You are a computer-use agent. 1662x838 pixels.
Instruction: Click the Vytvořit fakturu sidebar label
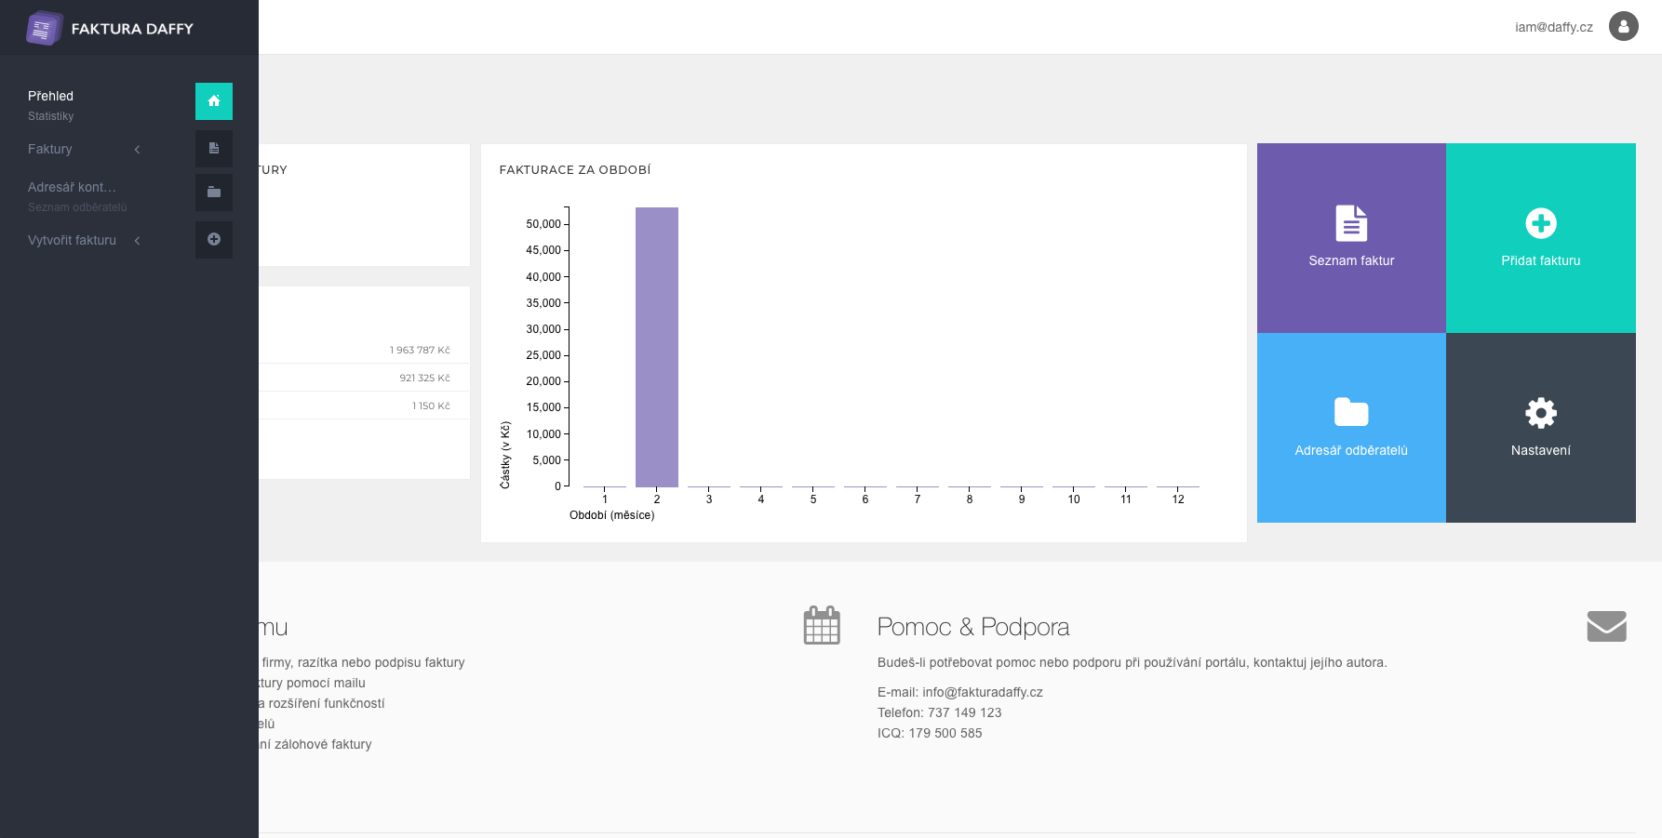pos(72,240)
